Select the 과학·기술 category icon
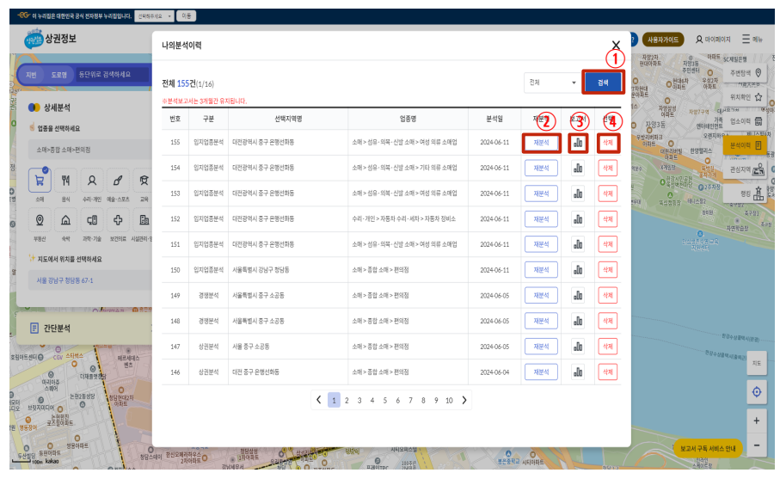This screenshot has height=479, width=780. pyautogui.click(x=92, y=220)
